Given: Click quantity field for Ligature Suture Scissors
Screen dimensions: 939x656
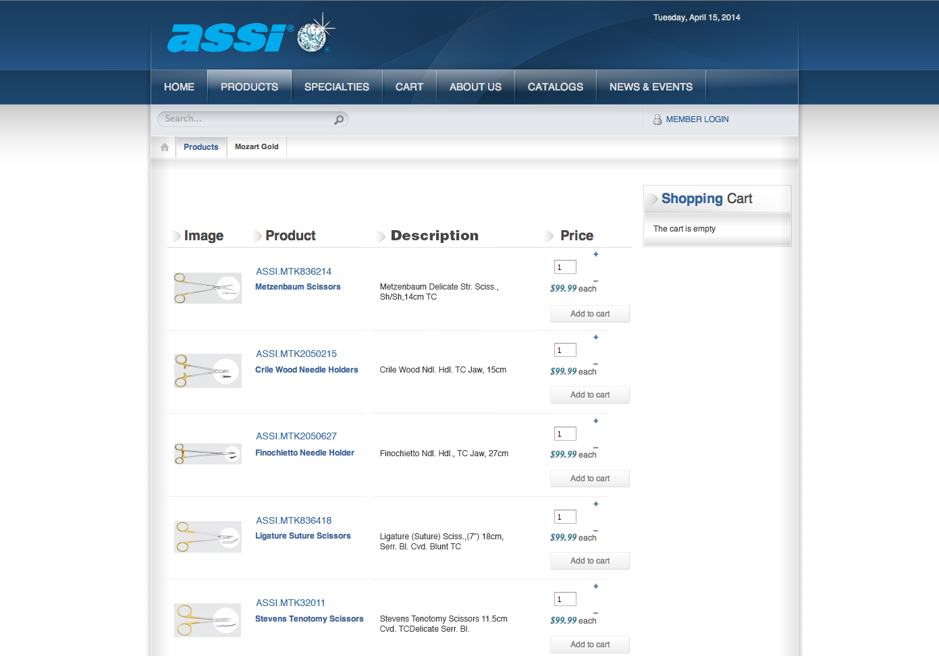Looking at the screenshot, I should coord(565,517).
